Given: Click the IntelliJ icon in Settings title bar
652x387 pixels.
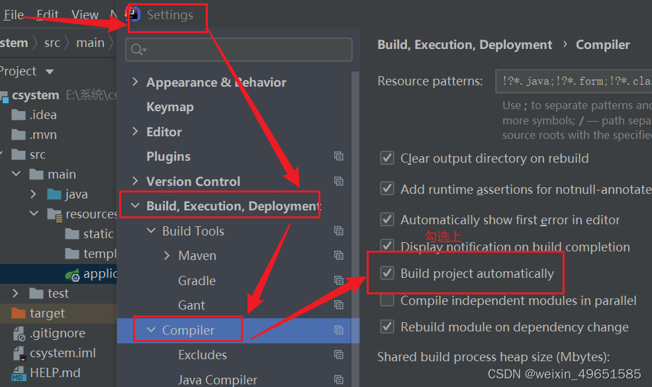Looking at the screenshot, I should coord(132,14).
